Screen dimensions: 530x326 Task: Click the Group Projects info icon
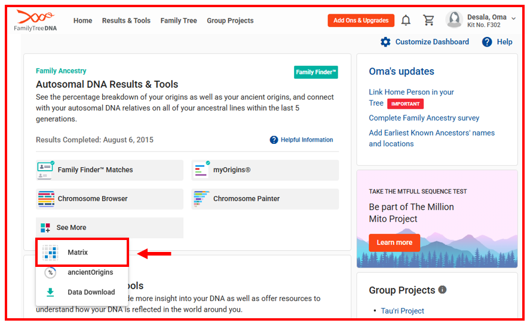(x=442, y=290)
